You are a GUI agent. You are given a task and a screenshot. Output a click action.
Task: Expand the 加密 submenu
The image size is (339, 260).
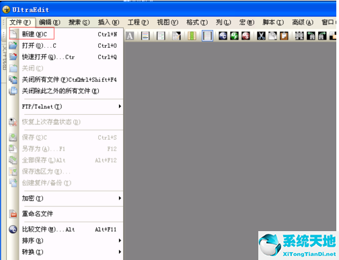click(x=65, y=198)
